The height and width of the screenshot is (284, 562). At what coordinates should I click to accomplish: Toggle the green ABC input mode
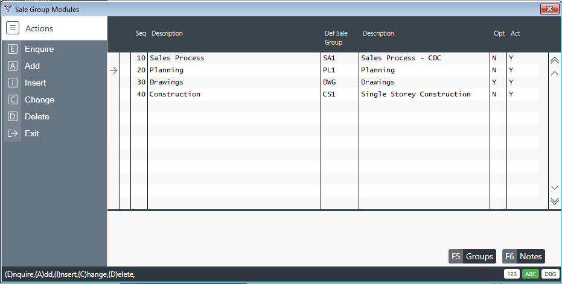(x=531, y=274)
